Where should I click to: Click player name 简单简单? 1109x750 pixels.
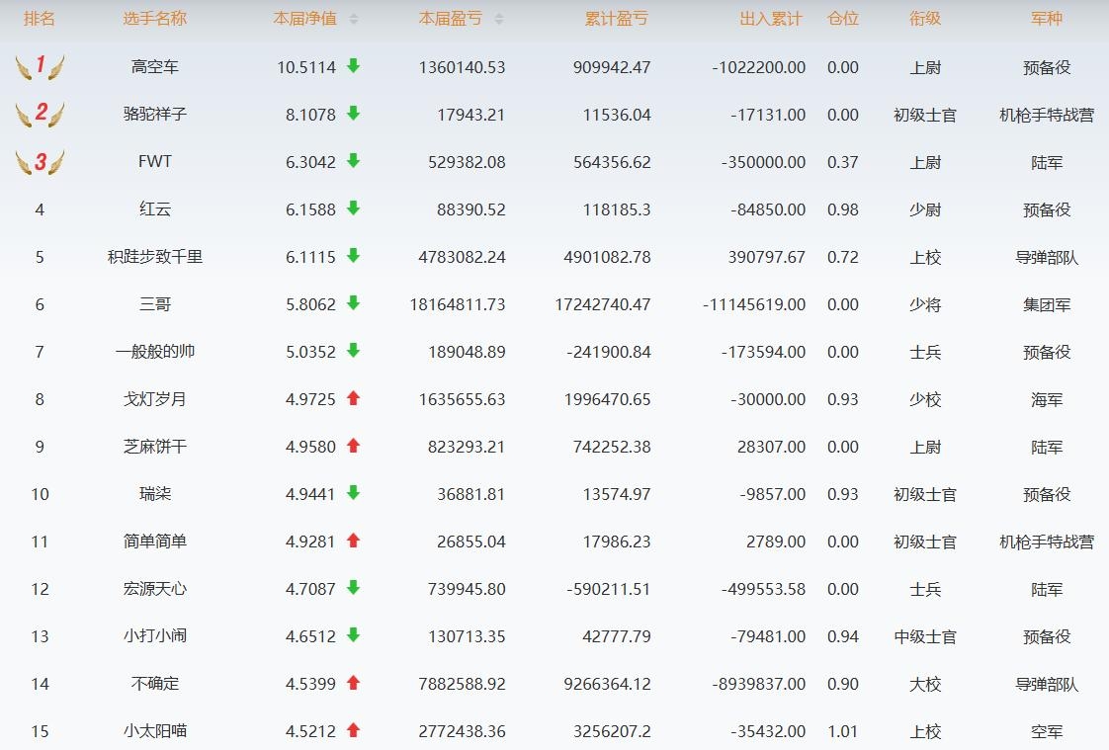(155, 542)
